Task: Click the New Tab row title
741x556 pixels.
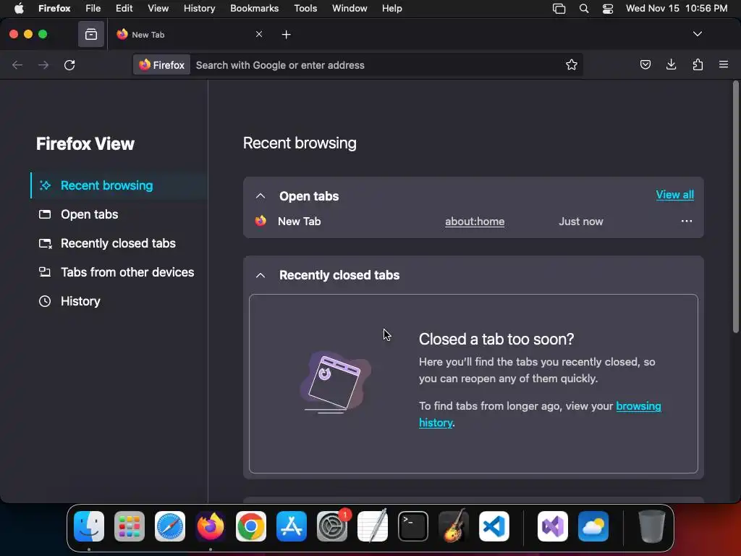Action: [299, 222]
